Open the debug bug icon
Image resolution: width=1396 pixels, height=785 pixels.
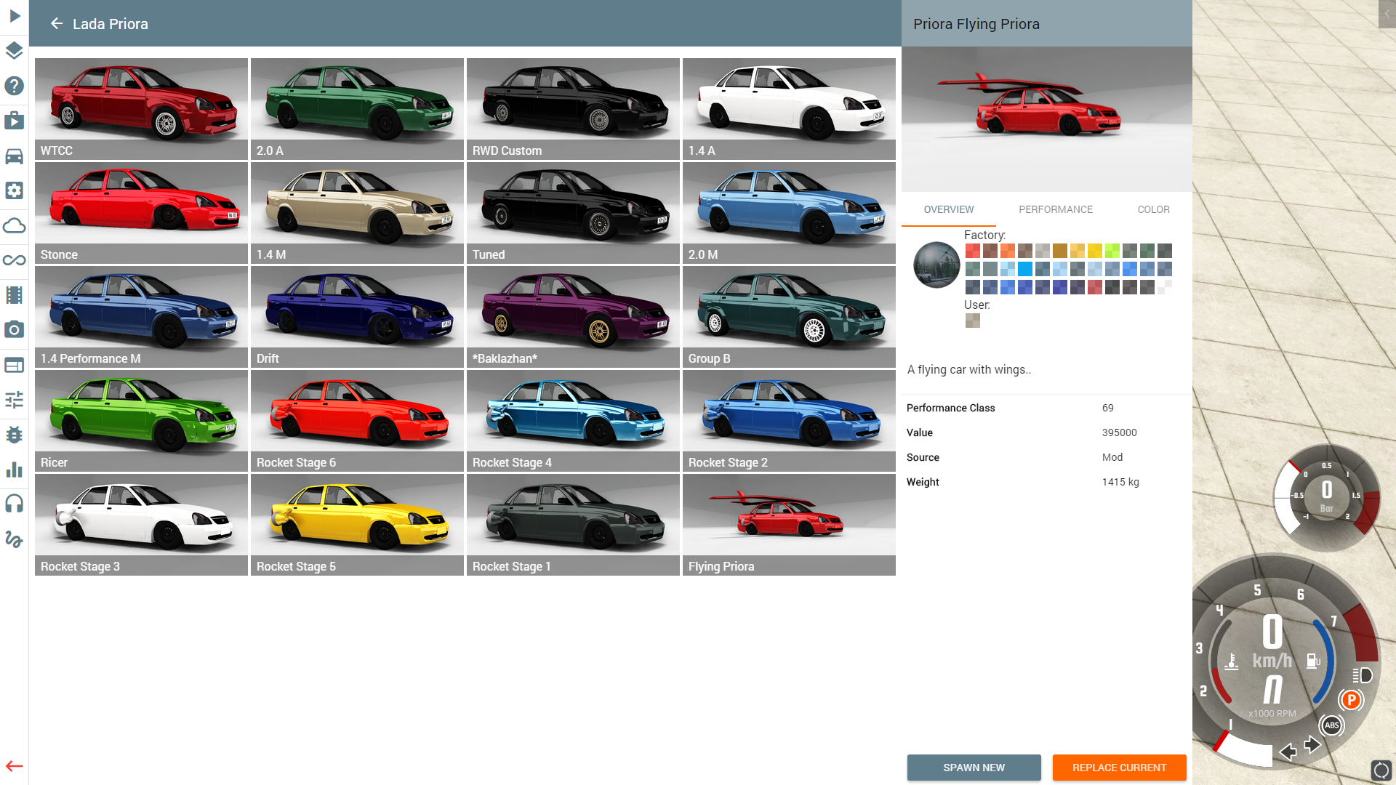[15, 435]
